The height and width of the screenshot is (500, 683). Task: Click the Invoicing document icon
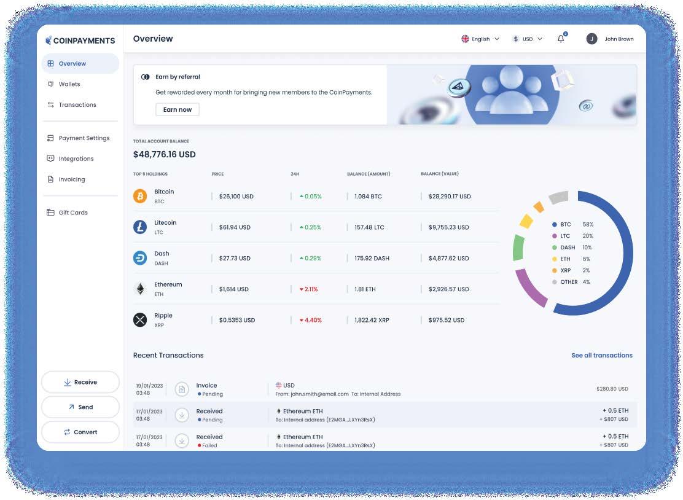pos(50,179)
